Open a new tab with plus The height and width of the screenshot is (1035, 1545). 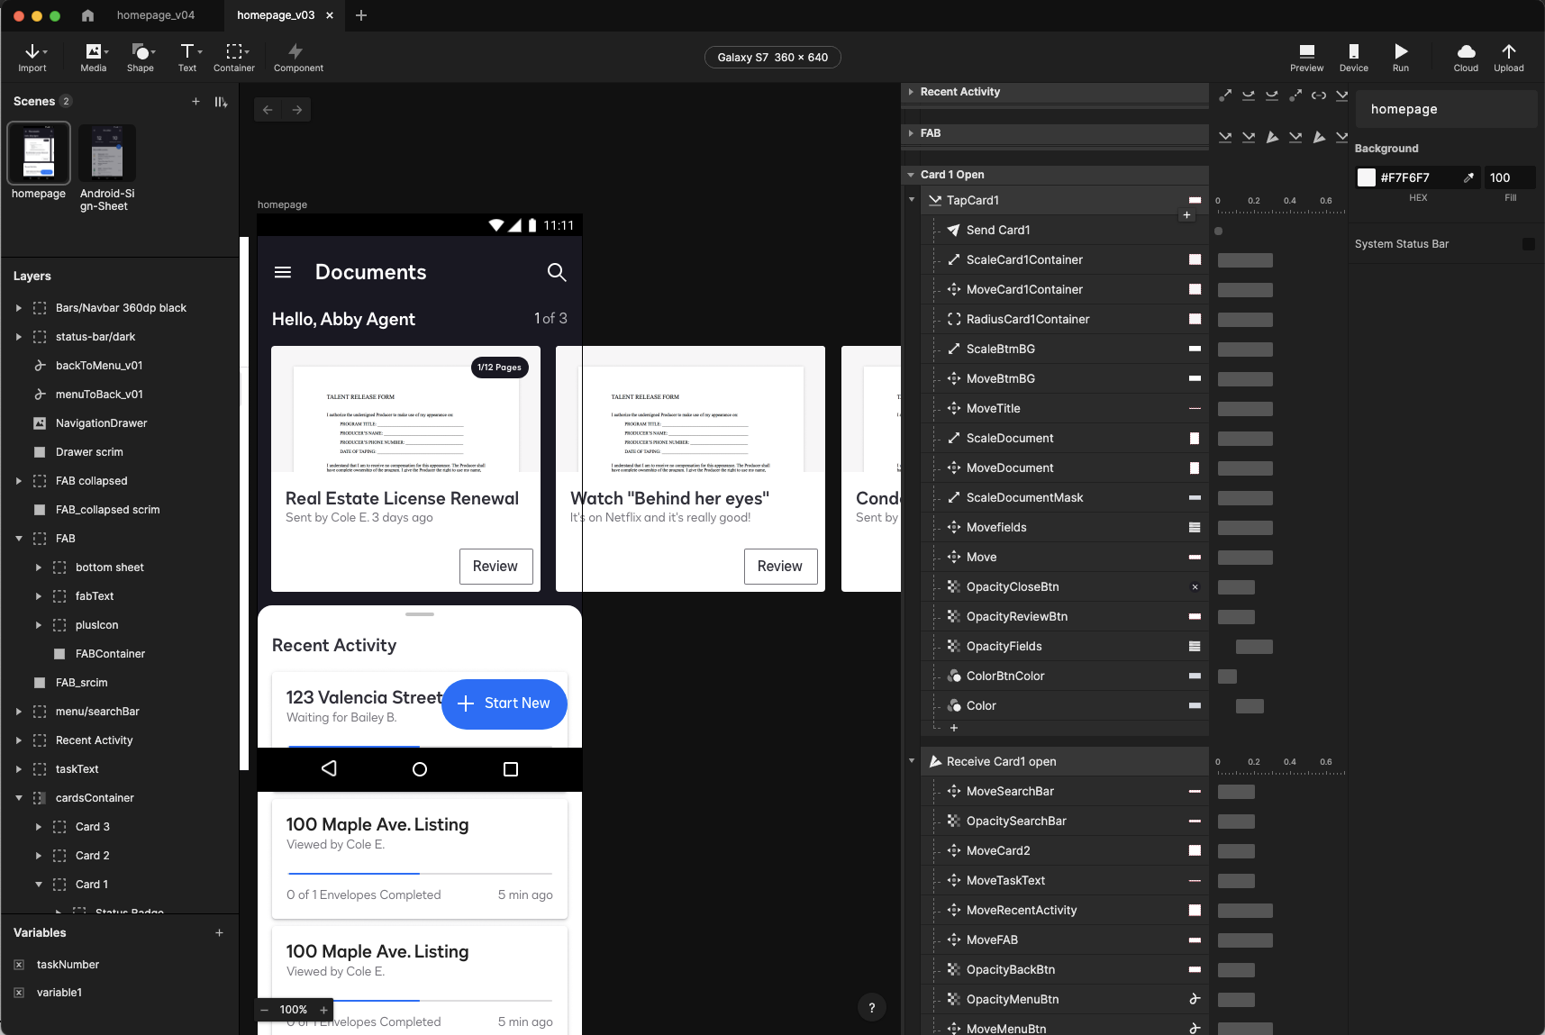361,15
